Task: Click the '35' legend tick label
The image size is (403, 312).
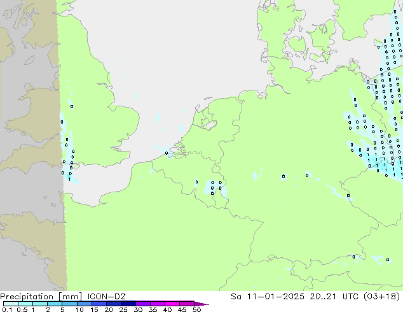Action: pyautogui.click(x=153, y=309)
